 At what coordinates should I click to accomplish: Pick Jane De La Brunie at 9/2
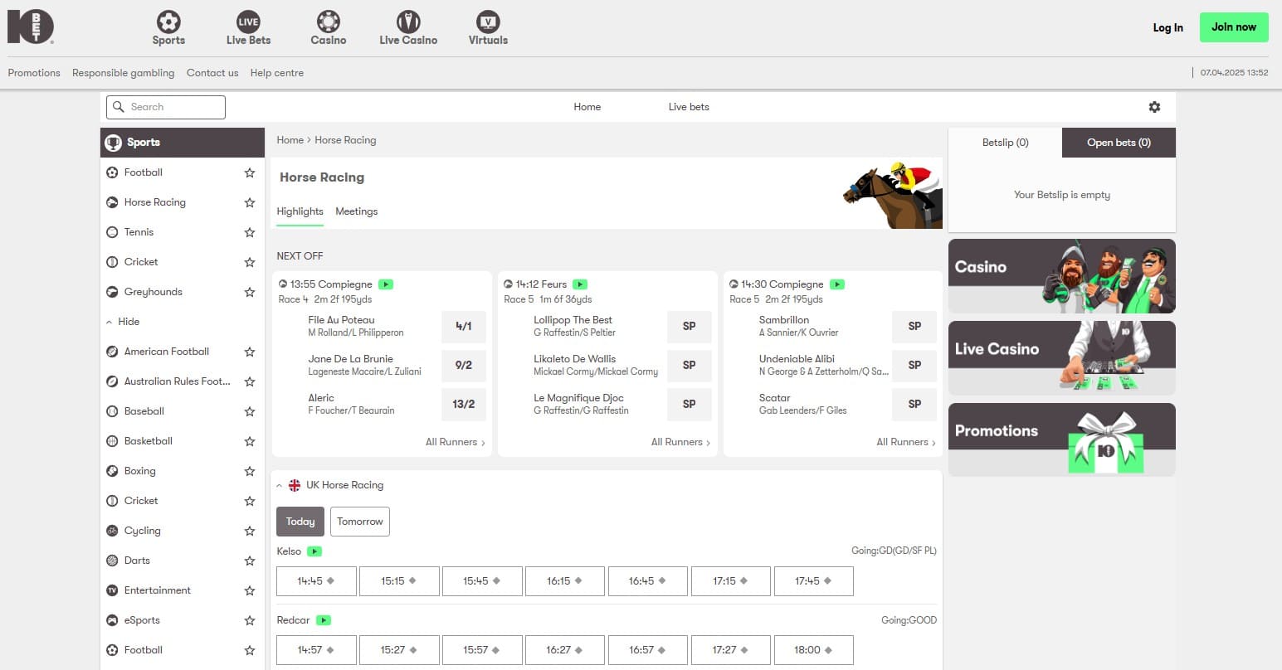coord(464,366)
